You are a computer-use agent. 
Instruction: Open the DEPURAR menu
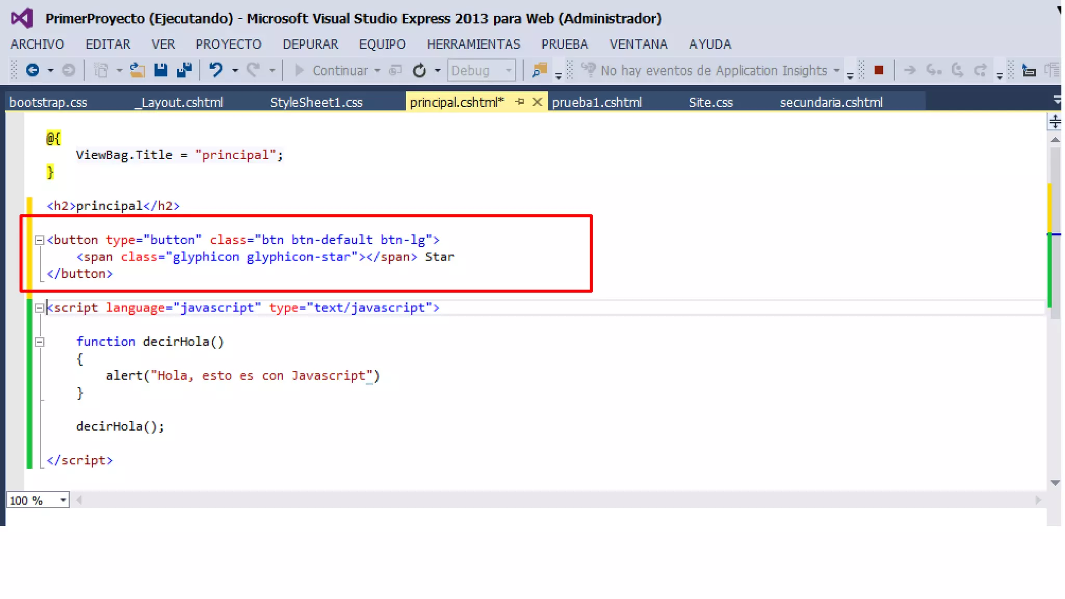310,44
